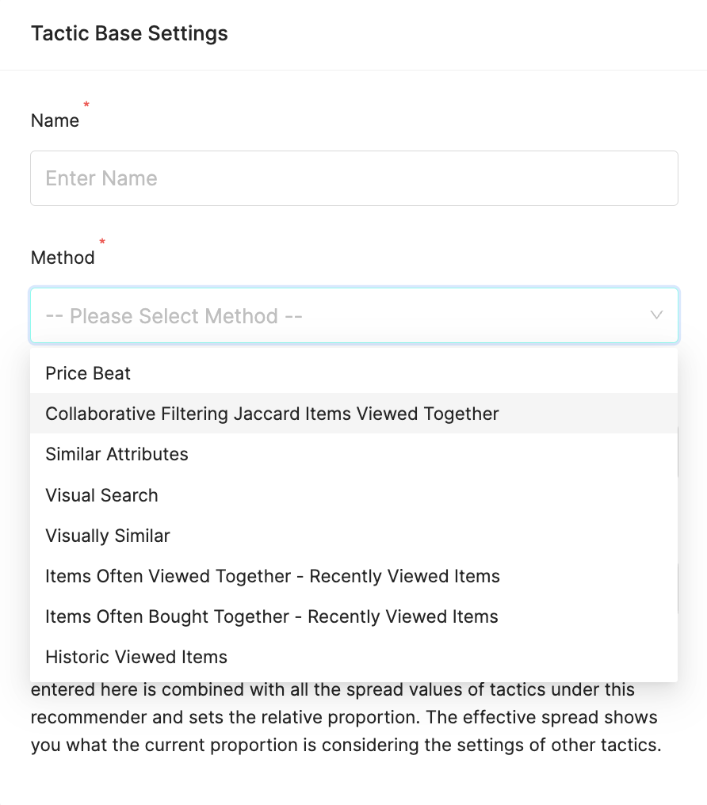This screenshot has height=805, width=707.
Task: Click the red asterisk beside Name
Action: point(86,105)
